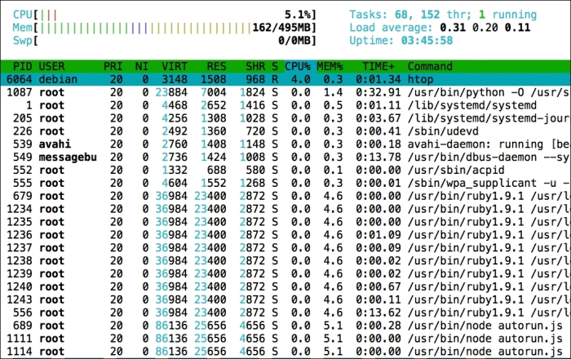This screenshot has width=571, height=359.
Task: Select the dbus-daemon row PID 549
Action: tap(285, 157)
